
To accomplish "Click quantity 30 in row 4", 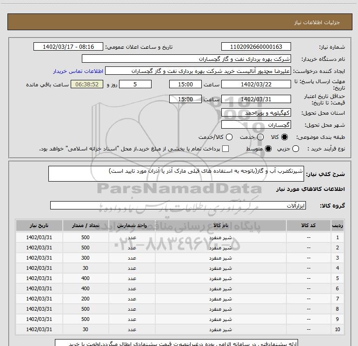I will point(86,268).
